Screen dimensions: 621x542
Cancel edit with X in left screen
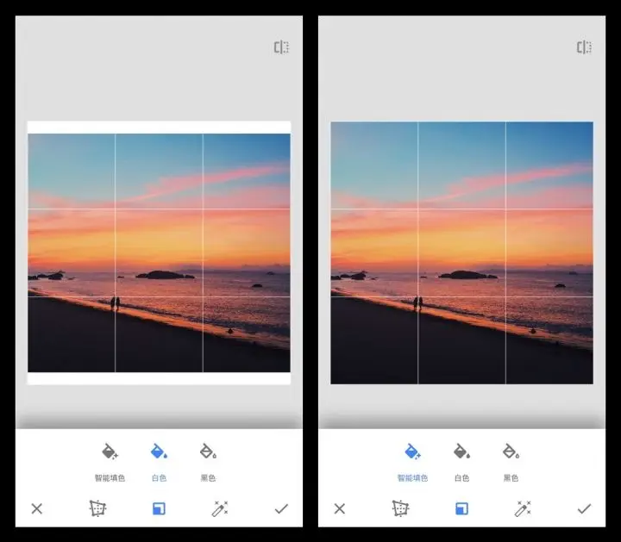point(37,508)
